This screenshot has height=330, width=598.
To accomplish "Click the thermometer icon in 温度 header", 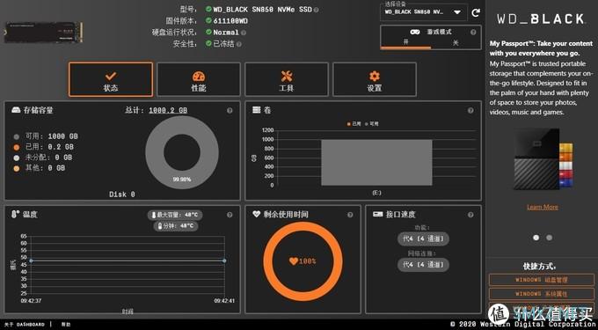I will coord(15,215).
